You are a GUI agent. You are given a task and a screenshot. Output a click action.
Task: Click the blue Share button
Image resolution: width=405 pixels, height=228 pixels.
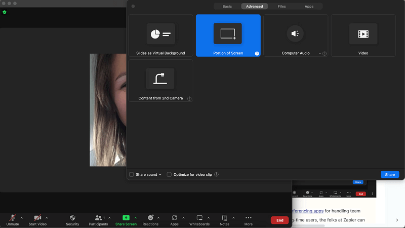(x=390, y=174)
